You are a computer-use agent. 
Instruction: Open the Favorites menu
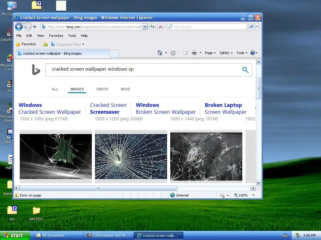56,36
